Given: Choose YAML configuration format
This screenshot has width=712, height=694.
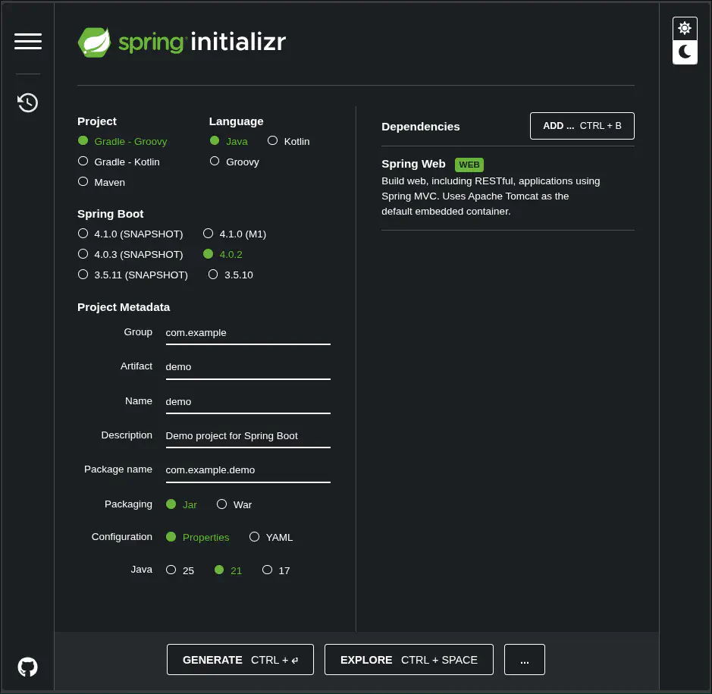Looking at the screenshot, I should 271,537.
